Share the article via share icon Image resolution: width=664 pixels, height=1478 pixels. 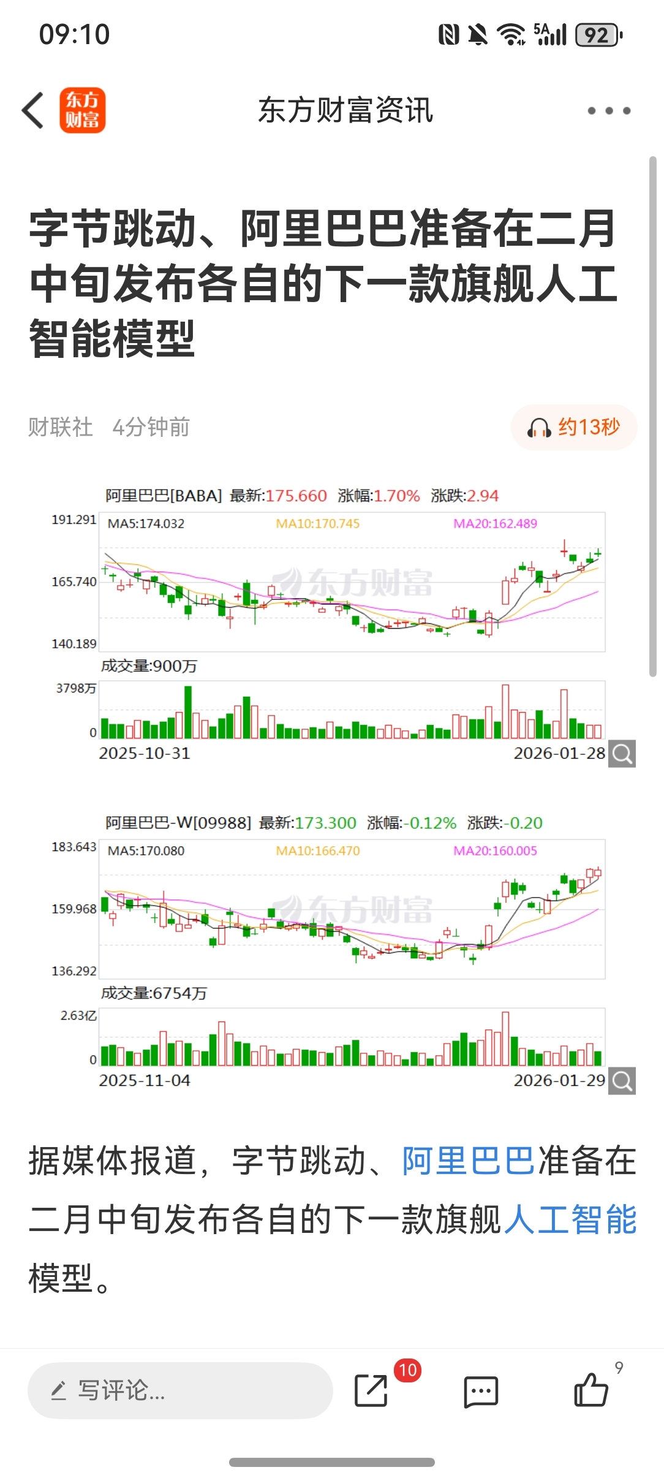coord(371,1390)
